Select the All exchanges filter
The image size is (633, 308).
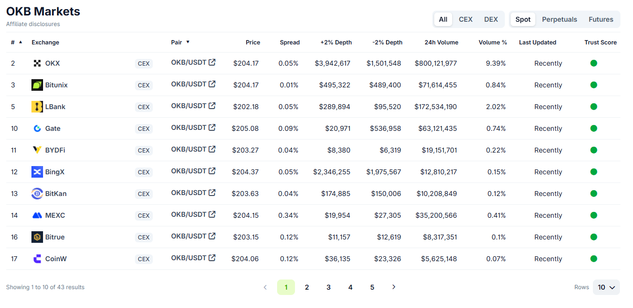pos(443,19)
